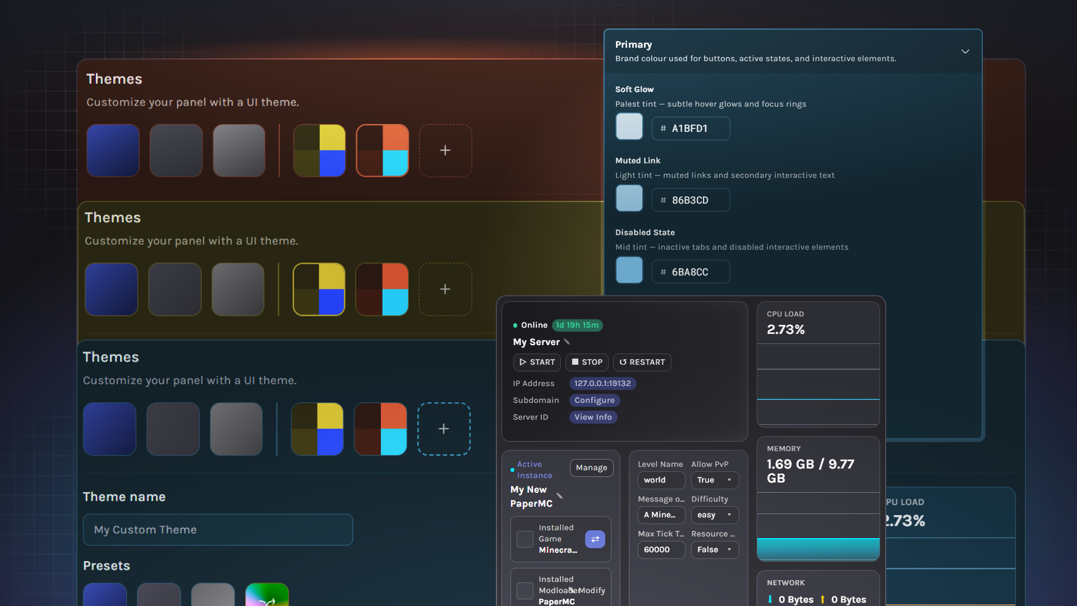Click the START server button
Image resolution: width=1077 pixels, height=606 pixels.
tap(537, 362)
